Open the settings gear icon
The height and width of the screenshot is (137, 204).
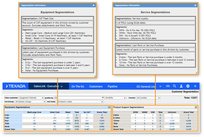188,86
